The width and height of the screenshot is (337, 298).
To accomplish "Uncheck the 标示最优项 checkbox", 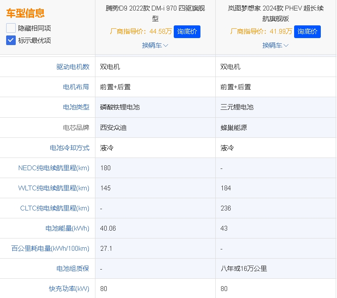I will 11,40.
